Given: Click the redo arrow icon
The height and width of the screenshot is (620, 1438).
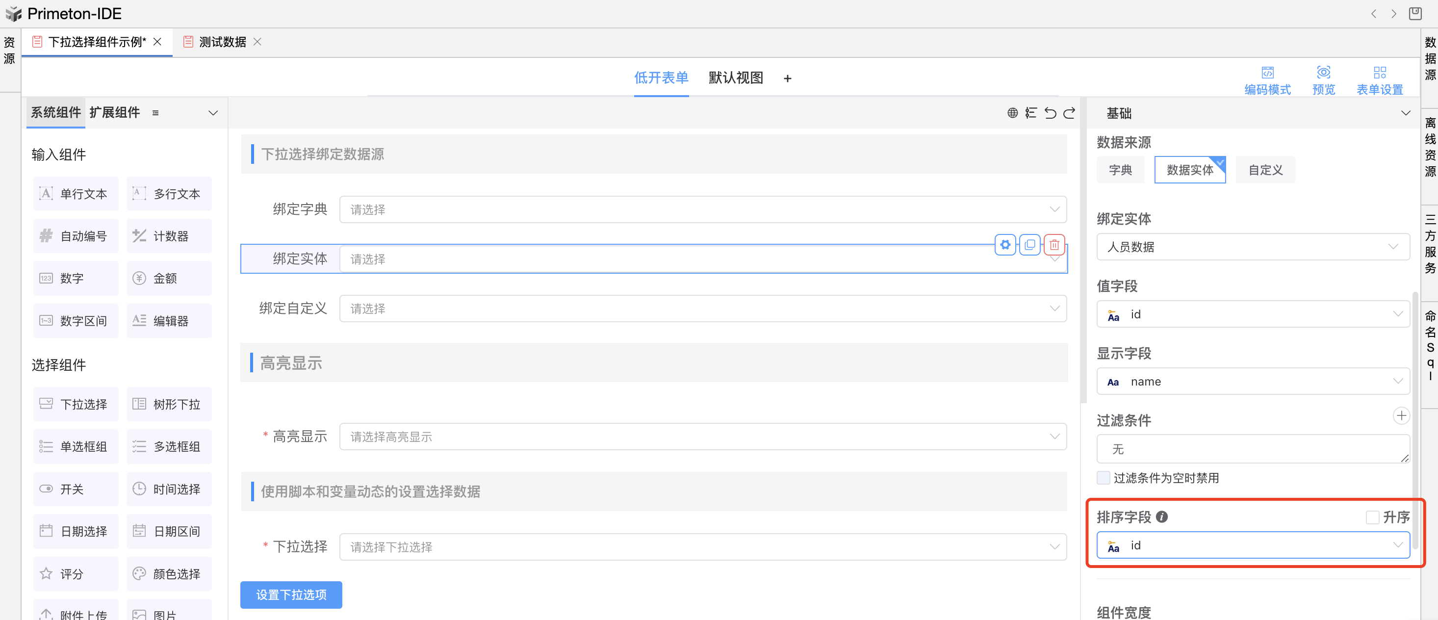Looking at the screenshot, I should (1069, 113).
